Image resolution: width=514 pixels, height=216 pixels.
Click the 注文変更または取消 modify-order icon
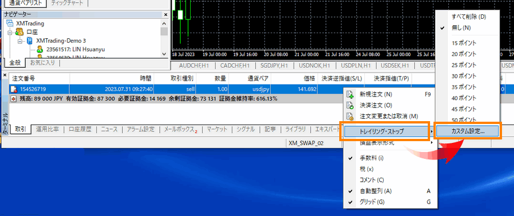[350, 117]
